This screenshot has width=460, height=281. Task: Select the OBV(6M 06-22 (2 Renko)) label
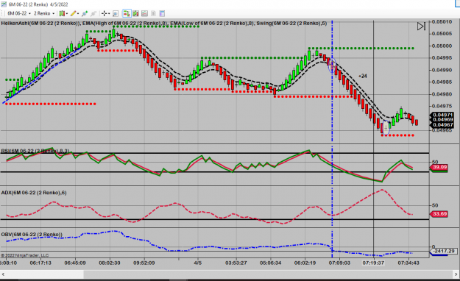click(x=32, y=235)
